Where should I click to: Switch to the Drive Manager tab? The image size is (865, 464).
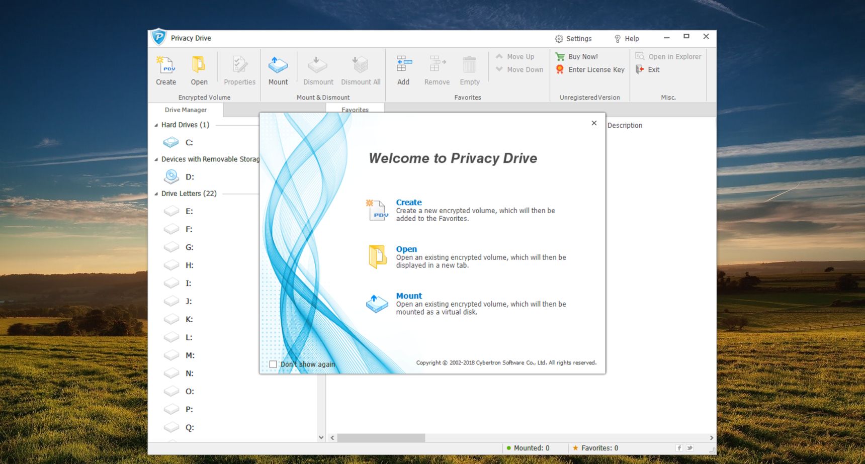click(x=186, y=110)
